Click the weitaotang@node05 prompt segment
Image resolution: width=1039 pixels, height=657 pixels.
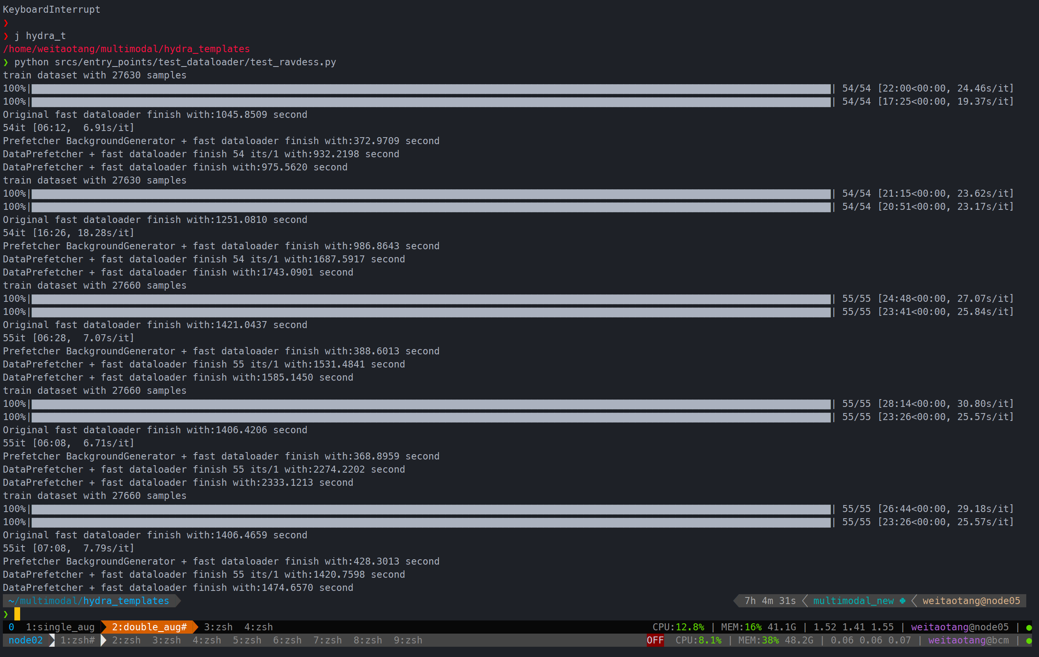point(971,600)
